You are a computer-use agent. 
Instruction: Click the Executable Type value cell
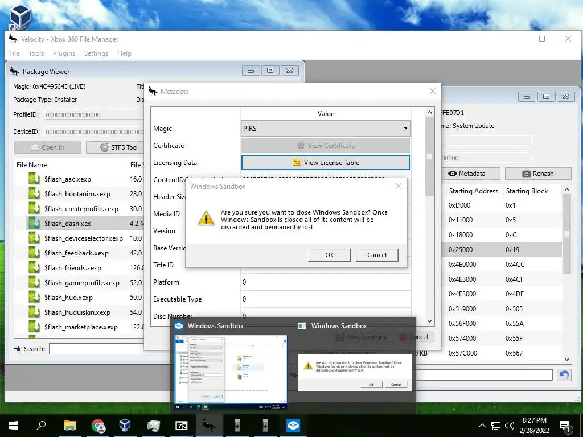point(326,299)
